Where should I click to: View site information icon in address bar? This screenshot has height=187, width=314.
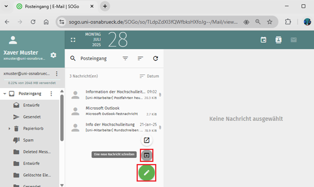(62, 22)
